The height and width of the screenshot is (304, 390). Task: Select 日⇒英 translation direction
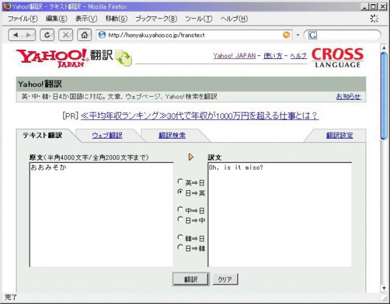180,192
